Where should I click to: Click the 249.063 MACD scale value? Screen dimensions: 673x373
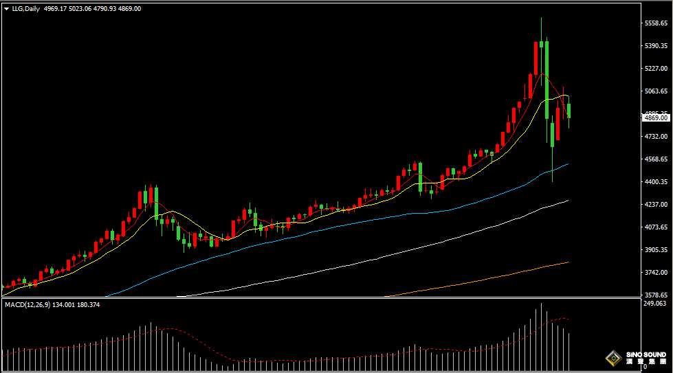point(656,303)
